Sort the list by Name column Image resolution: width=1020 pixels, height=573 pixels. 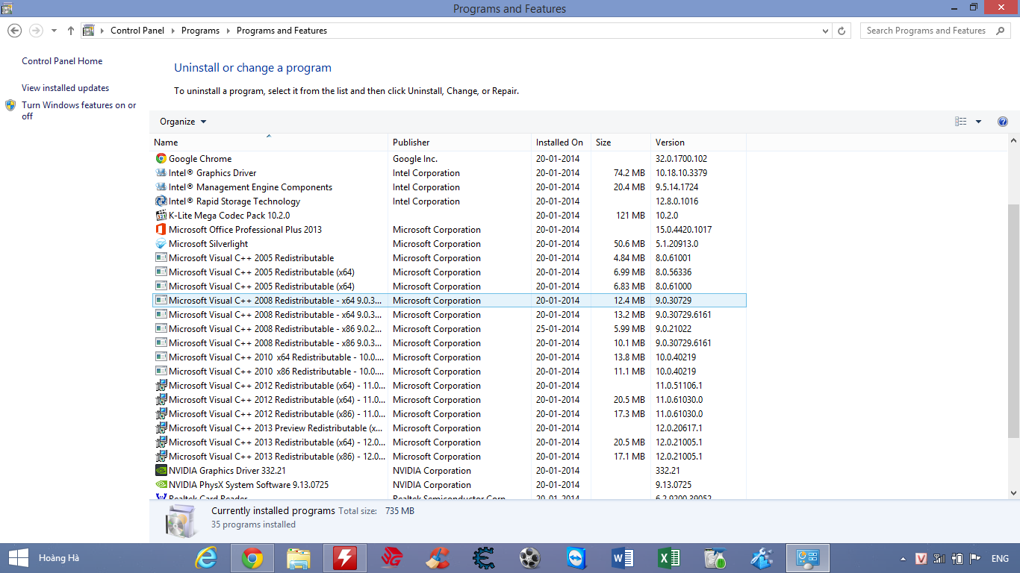(x=270, y=142)
